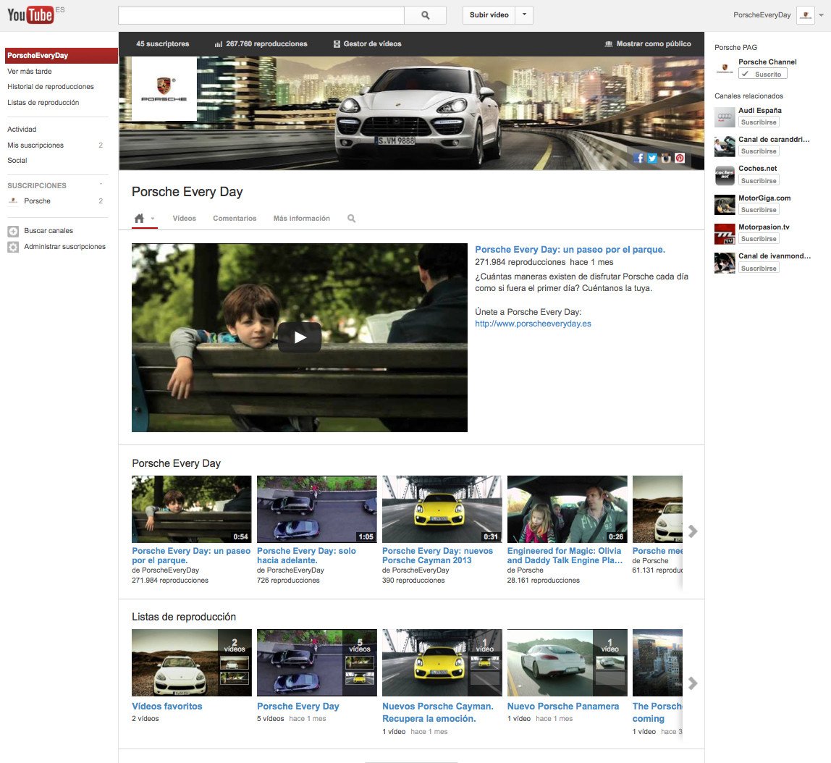The height and width of the screenshot is (763, 831).
Task: Switch to the Vídeos tab
Action: point(184,219)
